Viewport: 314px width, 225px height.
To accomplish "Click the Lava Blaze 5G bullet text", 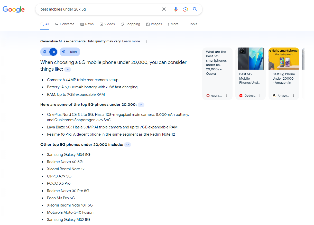I will click(x=112, y=127).
